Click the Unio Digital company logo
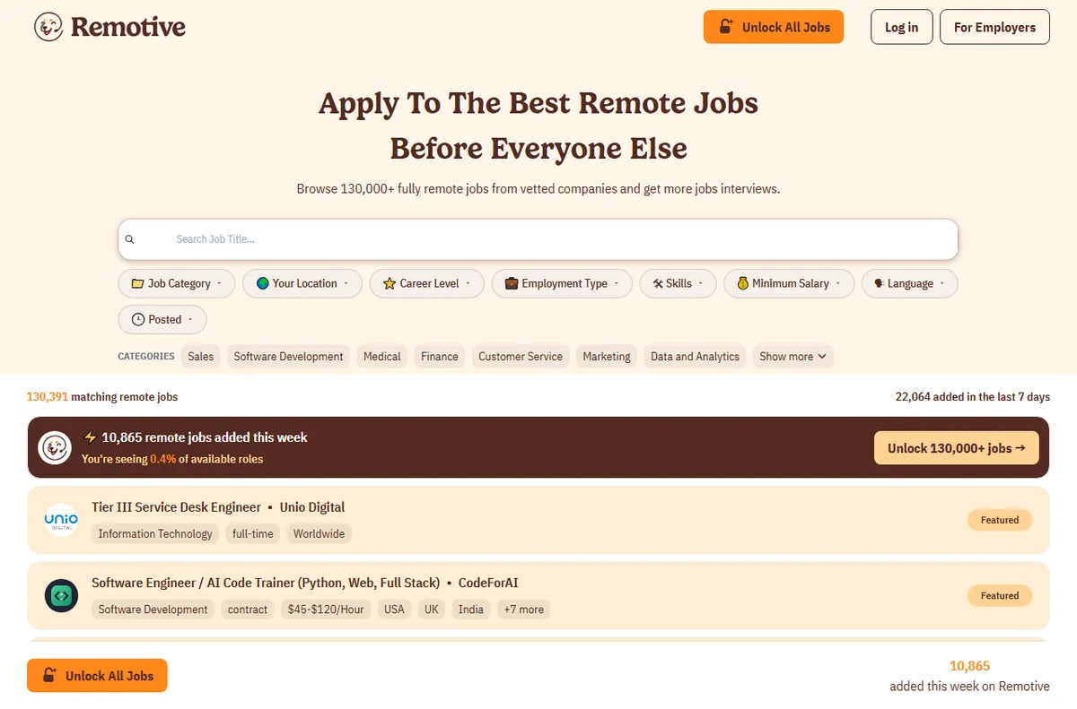The width and height of the screenshot is (1077, 709). [x=61, y=520]
